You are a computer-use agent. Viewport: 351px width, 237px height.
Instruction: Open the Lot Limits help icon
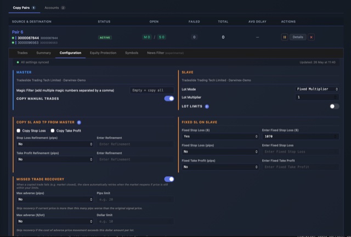207,106
